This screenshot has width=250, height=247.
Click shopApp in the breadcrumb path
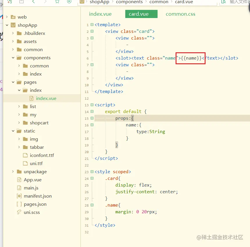click(x=99, y=2)
